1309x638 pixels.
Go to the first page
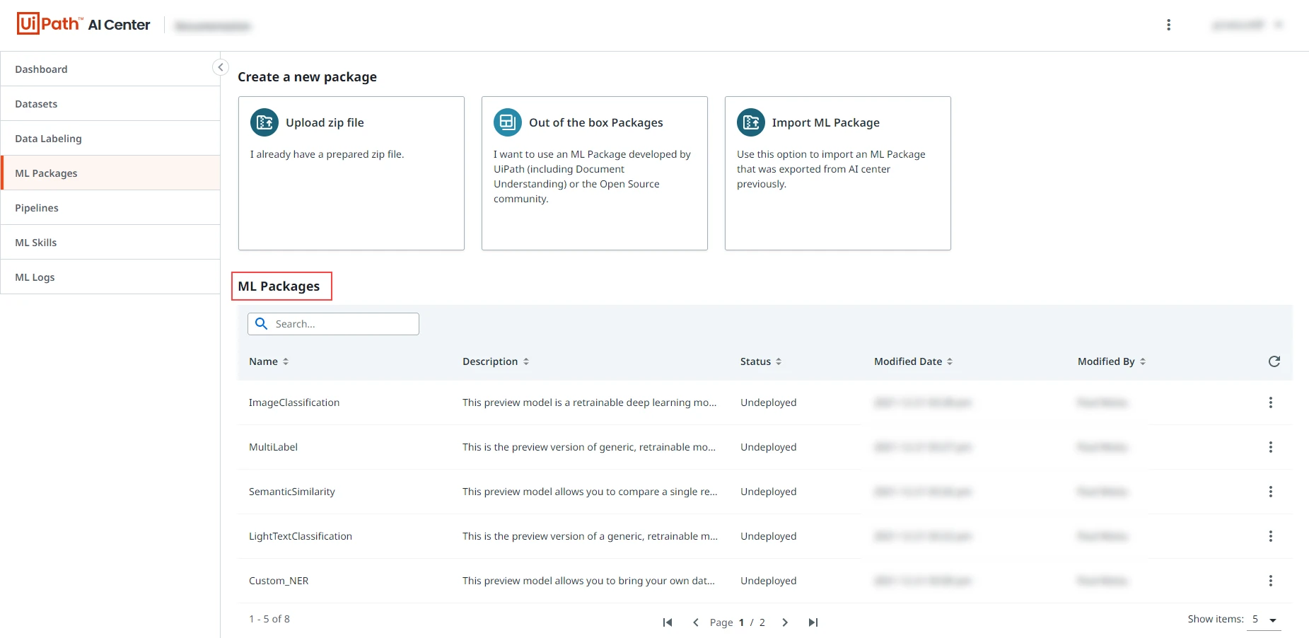click(667, 622)
